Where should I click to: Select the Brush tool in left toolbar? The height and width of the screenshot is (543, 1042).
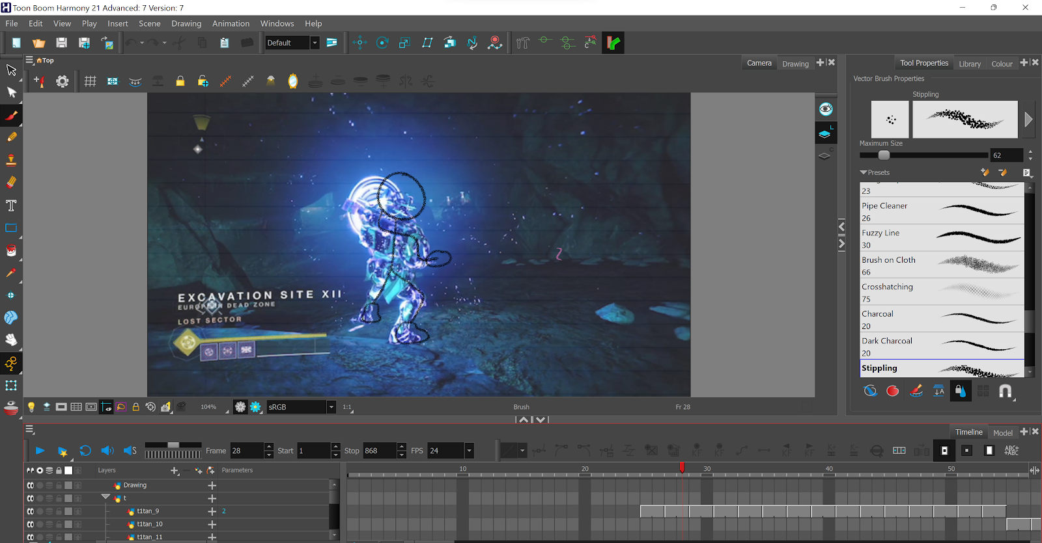[x=11, y=115]
